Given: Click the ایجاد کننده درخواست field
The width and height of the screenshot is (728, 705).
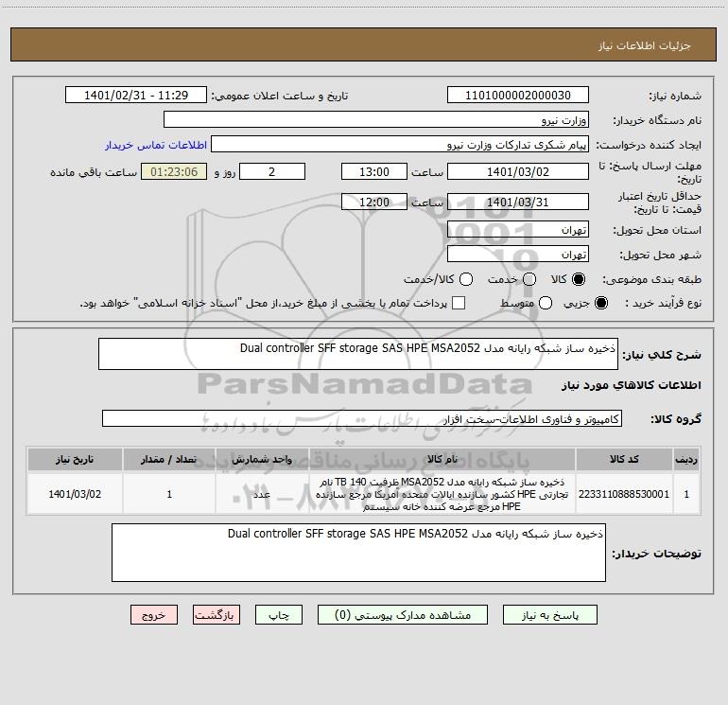Looking at the screenshot, I should click(400, 145).
